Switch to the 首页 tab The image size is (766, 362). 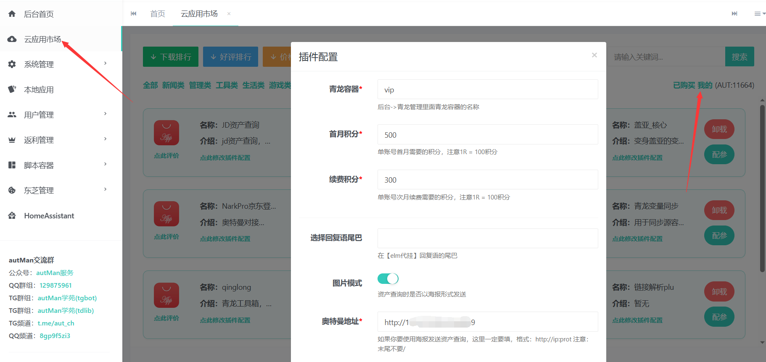coord(158,14)
